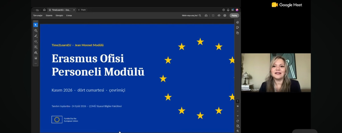Open the bookmarks panel on the right
This screenshot has width=342, height=133.
click(238, 28)
